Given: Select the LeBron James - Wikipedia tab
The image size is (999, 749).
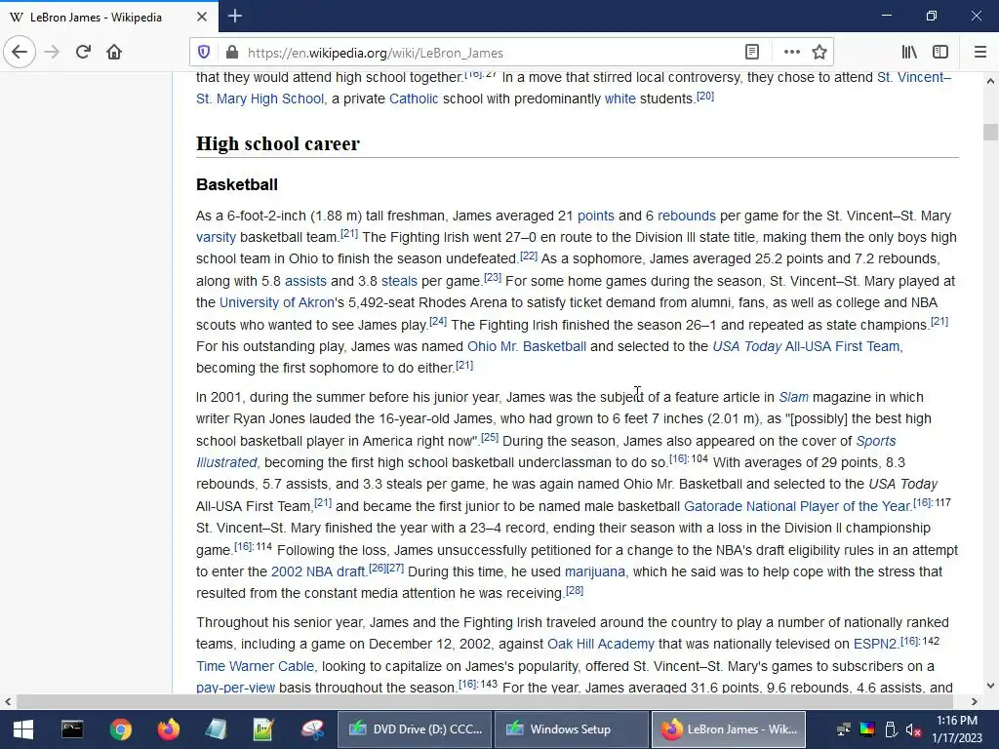Looking at the screenshot, I should pos(109,17).
